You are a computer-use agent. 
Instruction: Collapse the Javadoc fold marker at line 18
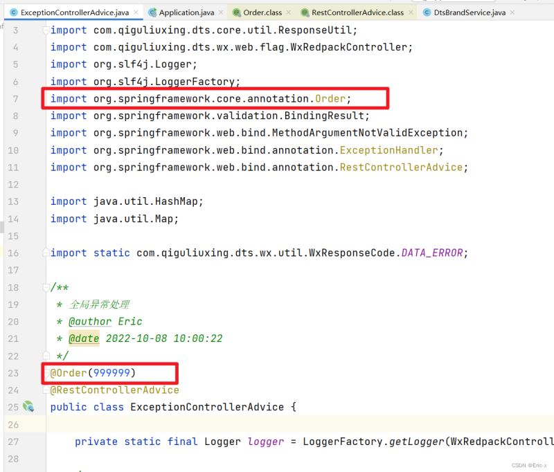tap(46, 288)
